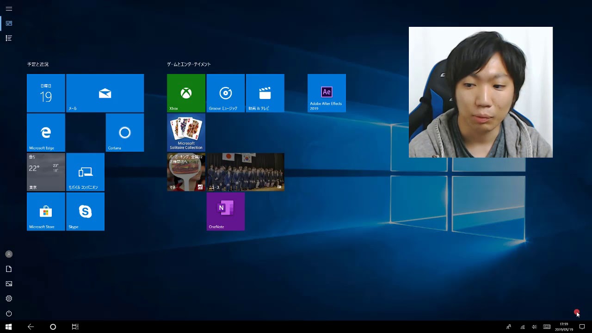Expand the Start menu hamburger navigation
Image resolution: width=592 pixels, height=333 pixels.
(9, 9)
